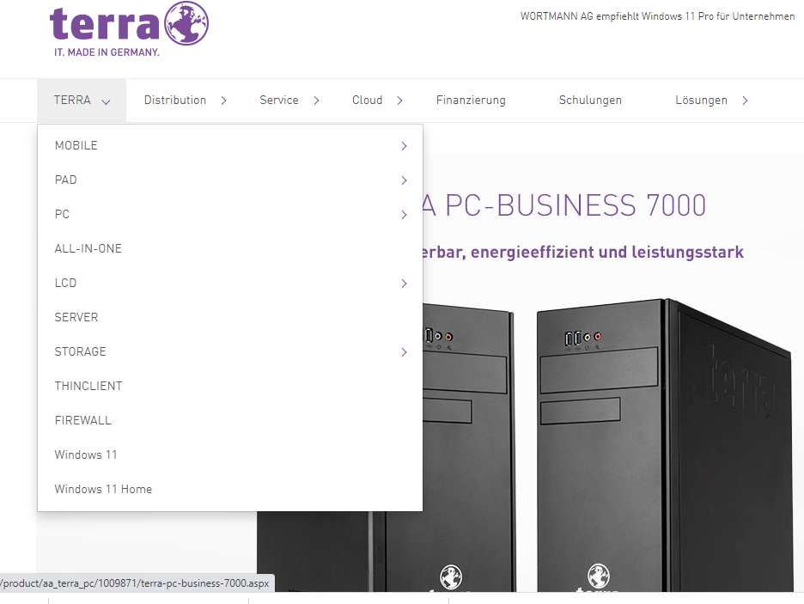Click the PC-BUSINESS 7000 banner heading
Viewport: 804px width, 604px height.
(x=564, y=205)
